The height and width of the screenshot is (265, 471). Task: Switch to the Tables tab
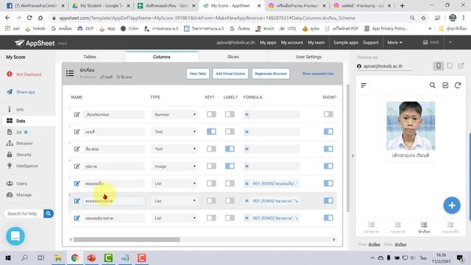(x=90, y=57)
